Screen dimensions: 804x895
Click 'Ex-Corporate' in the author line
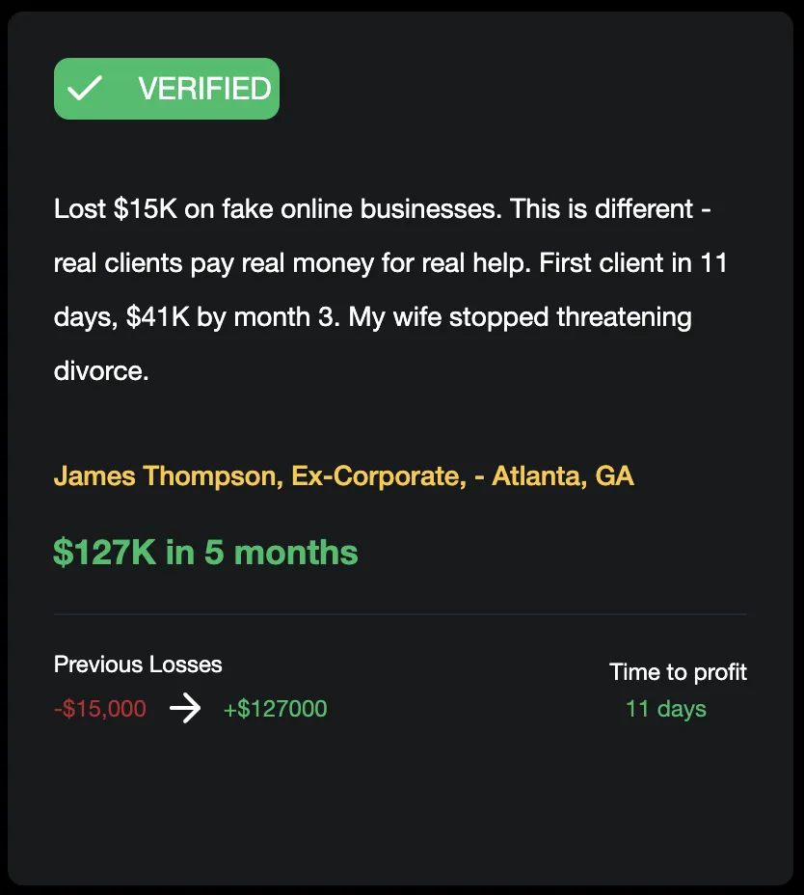[x=375, y=476]
